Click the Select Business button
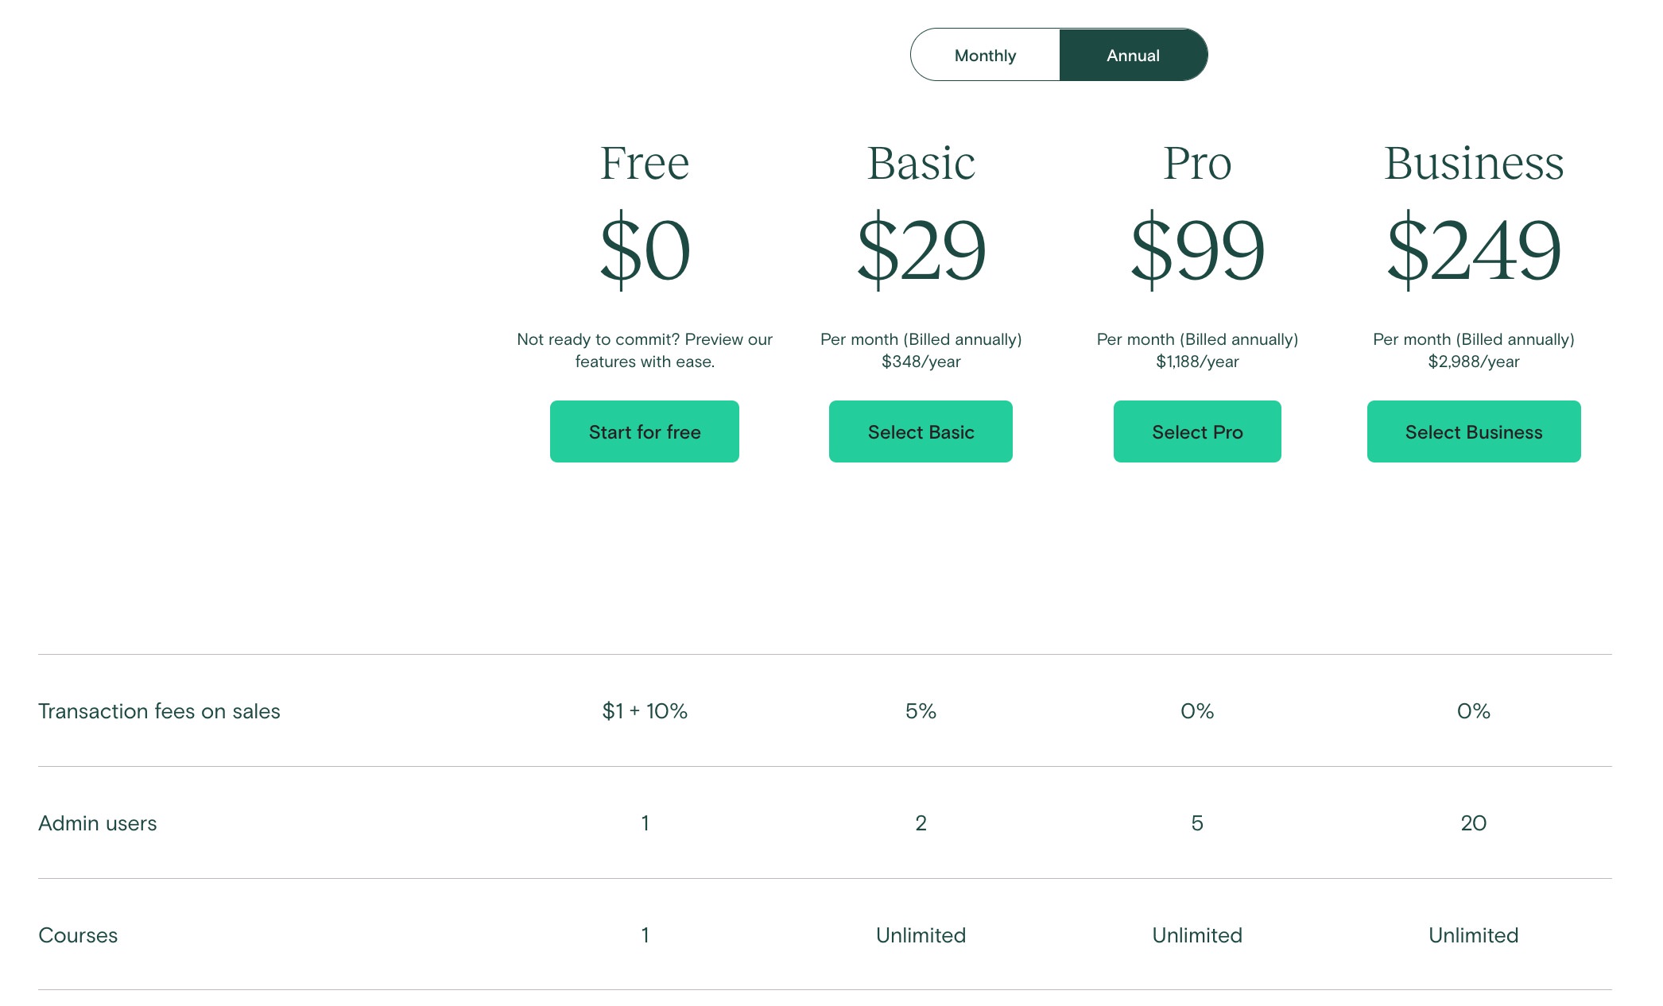Image resolution: width=1663 pixels, height=1006 pixels. (x=1474, y=431)
